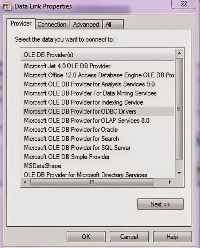The image size is (200, 248).
Task: Confirm with the OK button
Action: [x=86, y=237]
